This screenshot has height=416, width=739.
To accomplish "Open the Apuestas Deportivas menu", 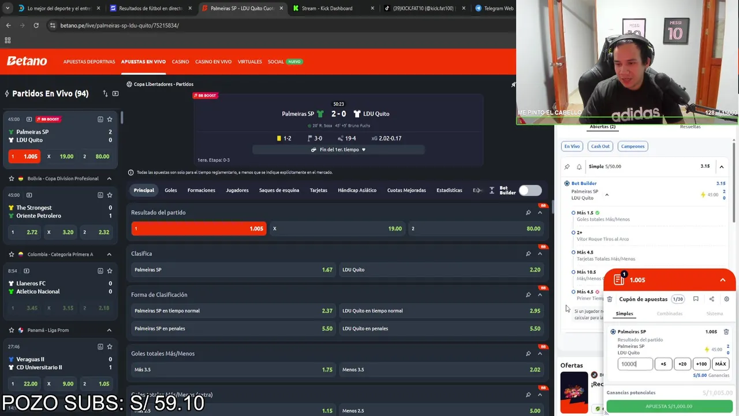I will click(89, 61).
